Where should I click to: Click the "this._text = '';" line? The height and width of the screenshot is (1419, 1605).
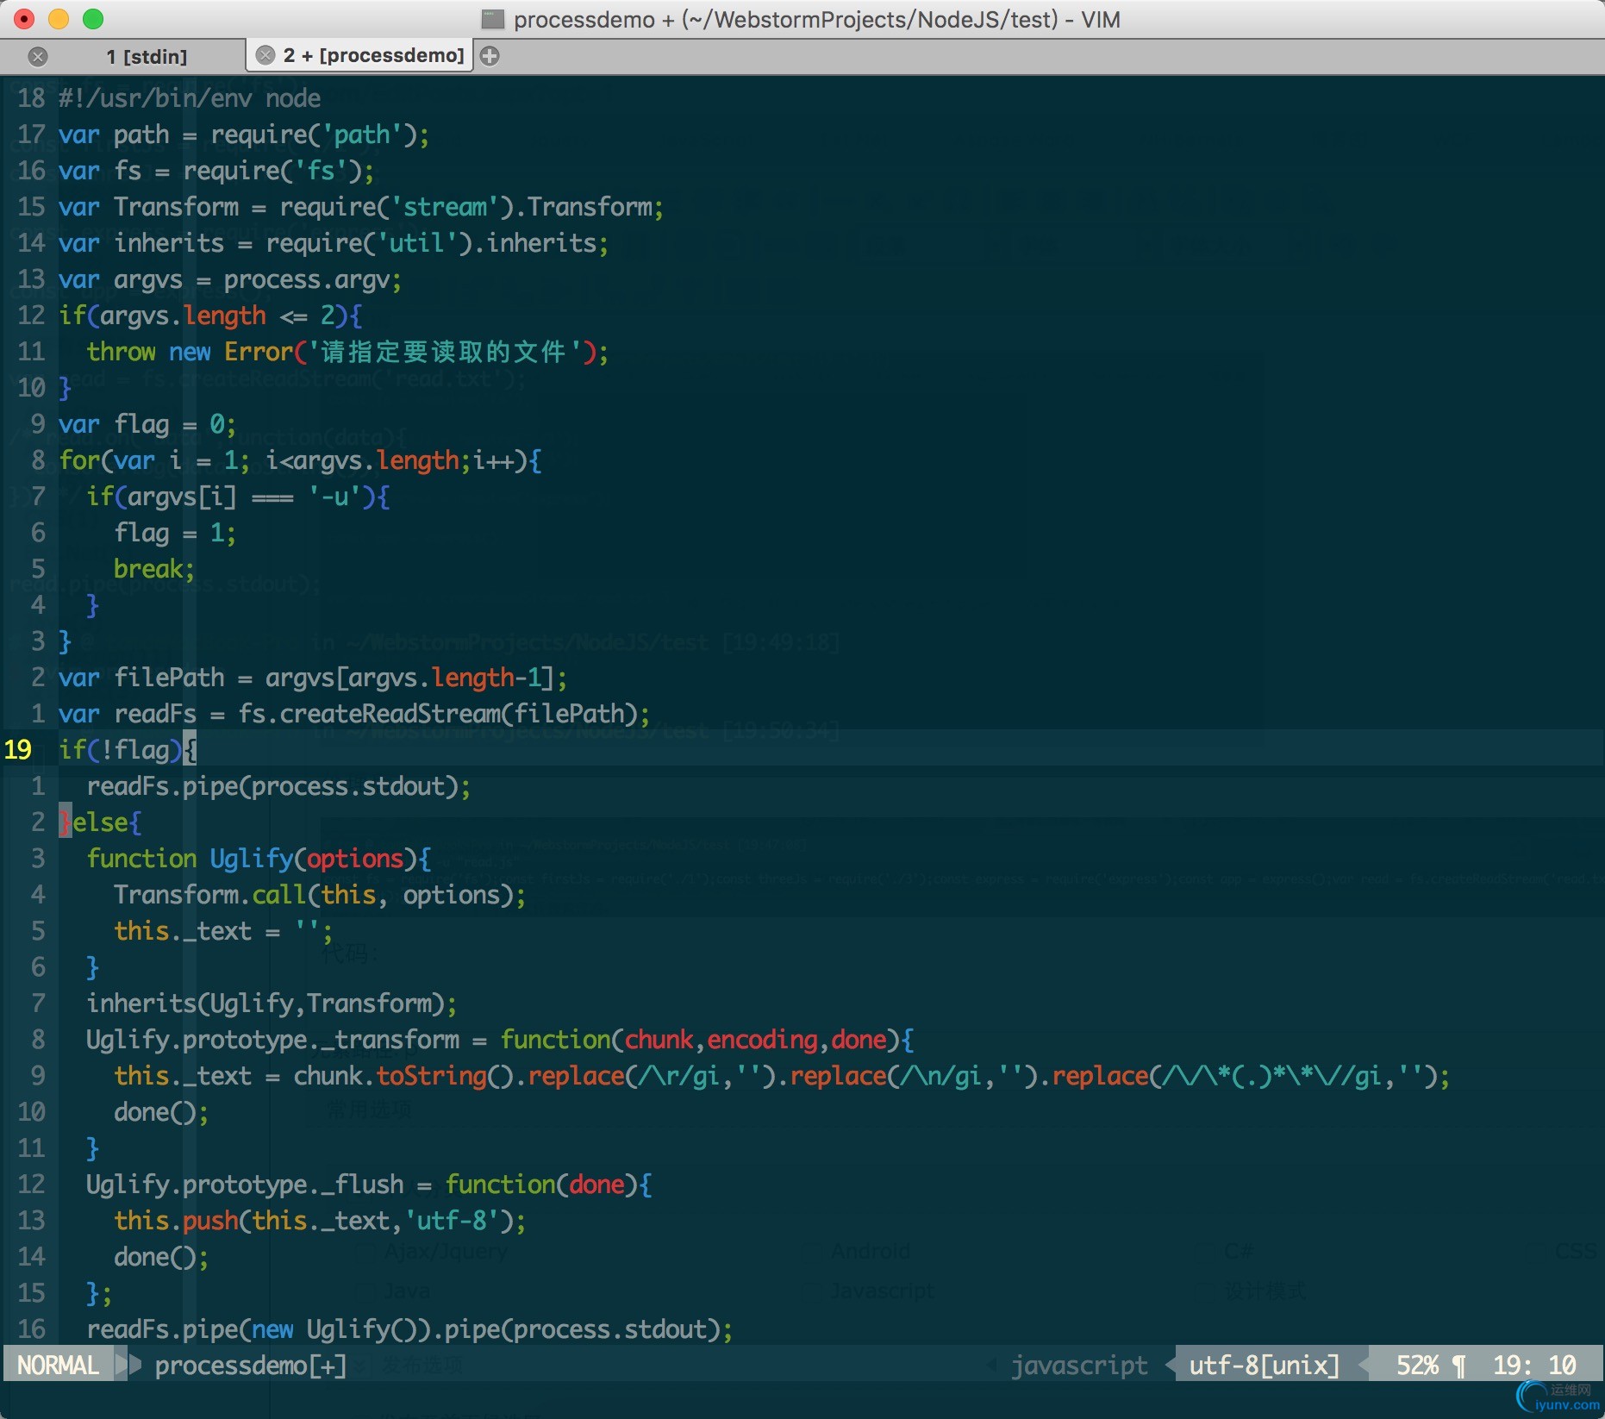tap(223, 931)
